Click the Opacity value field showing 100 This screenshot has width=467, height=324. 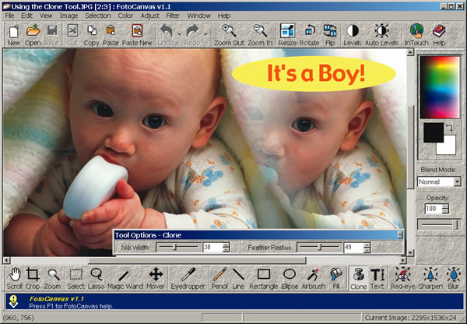click(434, 209)
